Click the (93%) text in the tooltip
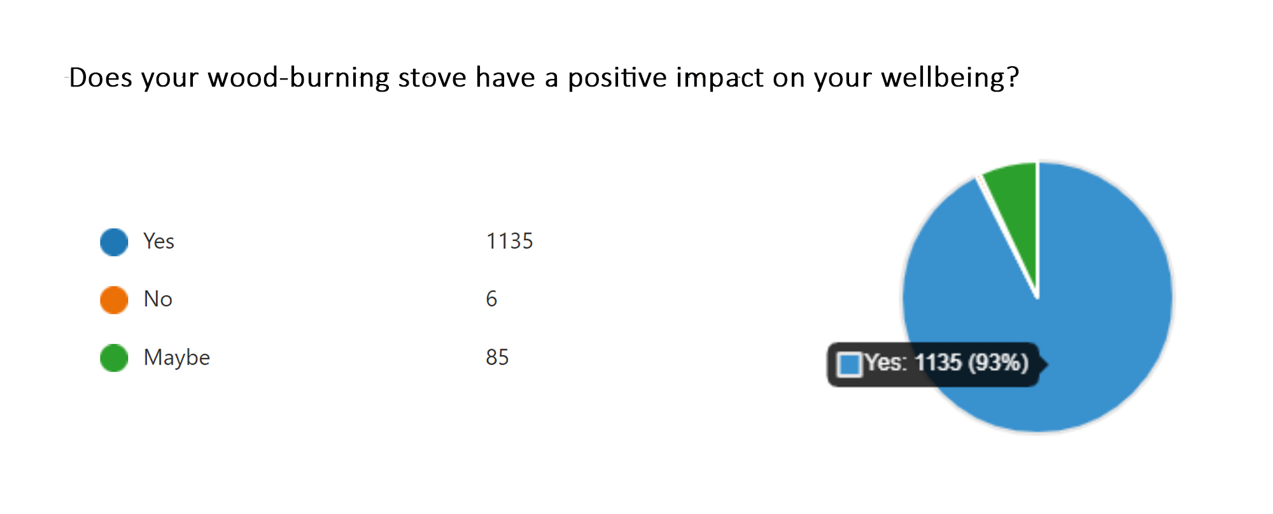Image resolution: width=1273 pixels, height=514 pixels. pos(998,363)
